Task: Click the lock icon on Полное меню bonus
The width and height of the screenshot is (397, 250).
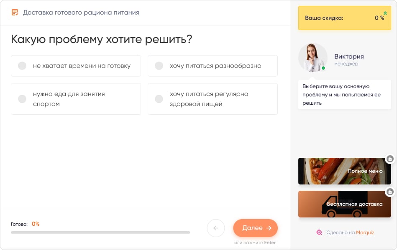Action: (389, 159)
